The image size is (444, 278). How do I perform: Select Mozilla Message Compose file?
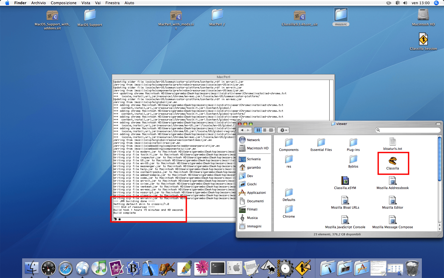click(393, 222)
